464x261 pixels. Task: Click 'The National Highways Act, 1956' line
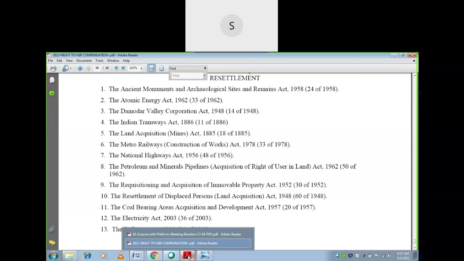pyautogui.click(x=171, y=156)
